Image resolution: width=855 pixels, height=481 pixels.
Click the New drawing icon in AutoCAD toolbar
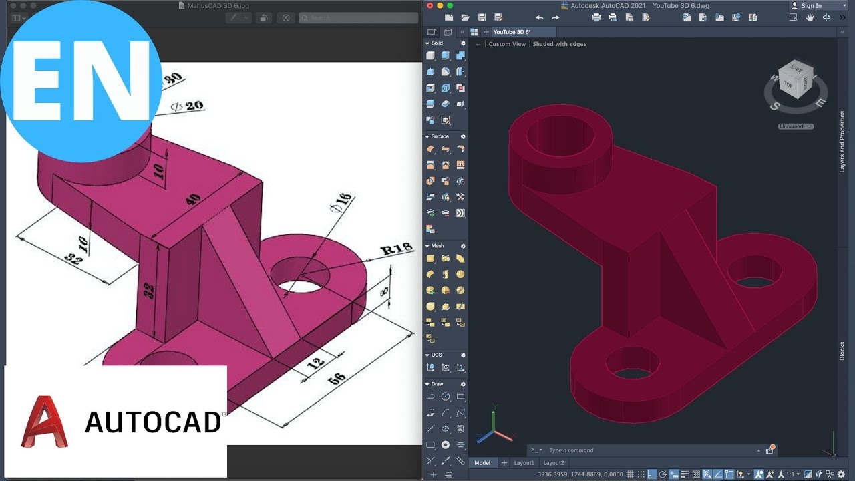pos(449,17)
